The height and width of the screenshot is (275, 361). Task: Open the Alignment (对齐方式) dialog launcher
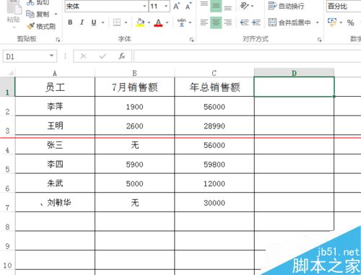click(x=319, y=40)
